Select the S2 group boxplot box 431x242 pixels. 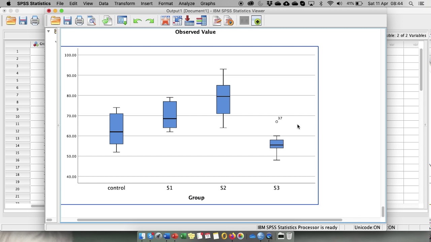pyautogui.click(x=223, y=99)
